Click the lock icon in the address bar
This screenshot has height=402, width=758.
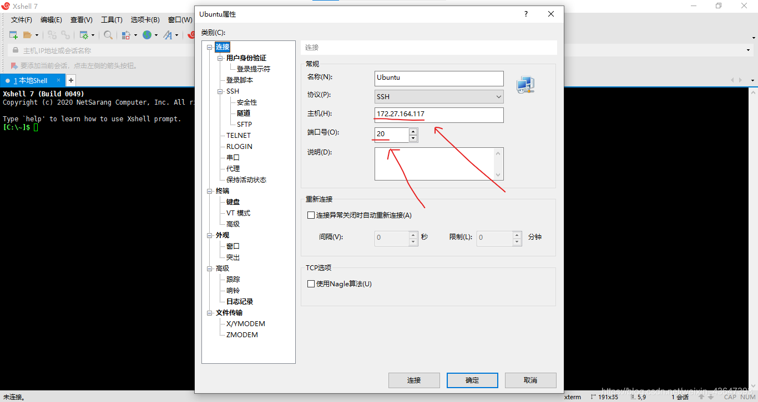[16, 50]
